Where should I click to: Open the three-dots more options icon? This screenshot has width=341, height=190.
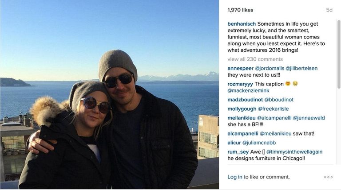click(x=328, y=177)
